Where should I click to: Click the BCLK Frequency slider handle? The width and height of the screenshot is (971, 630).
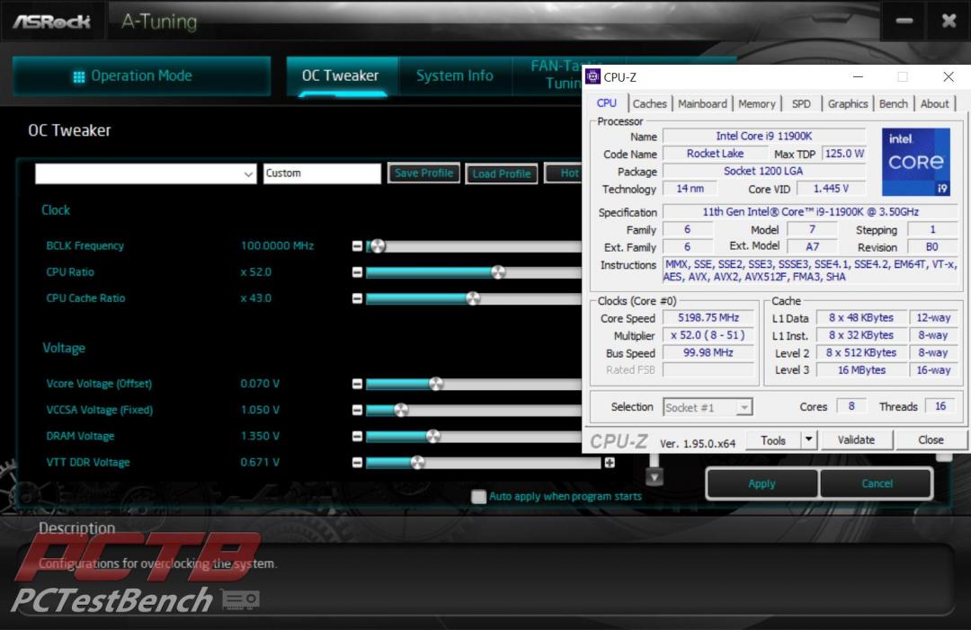point(378,246)
